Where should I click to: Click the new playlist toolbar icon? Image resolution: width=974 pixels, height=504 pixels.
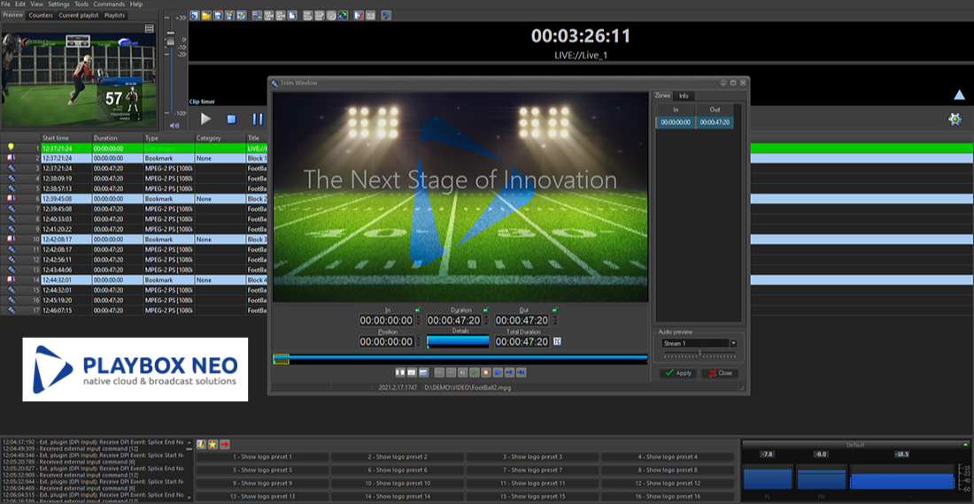point(195,16)
